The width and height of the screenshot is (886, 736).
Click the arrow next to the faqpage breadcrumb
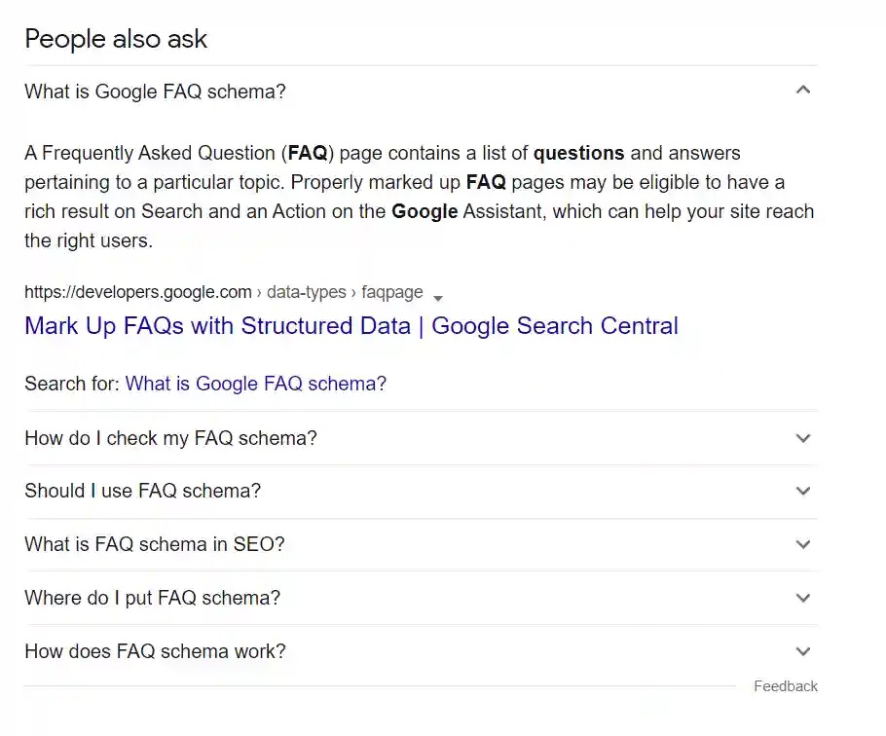pos(438,298)
